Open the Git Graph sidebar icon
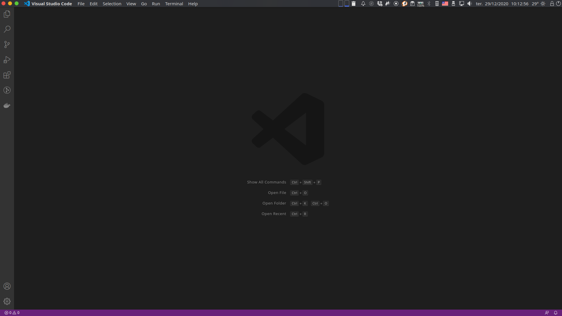The image size is (562, 316). (x=7, y=90)
